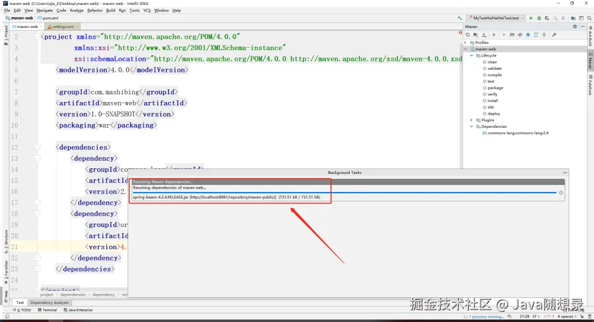
Task: Open the Terminal tool window
Action: click(x=47, y=310)
